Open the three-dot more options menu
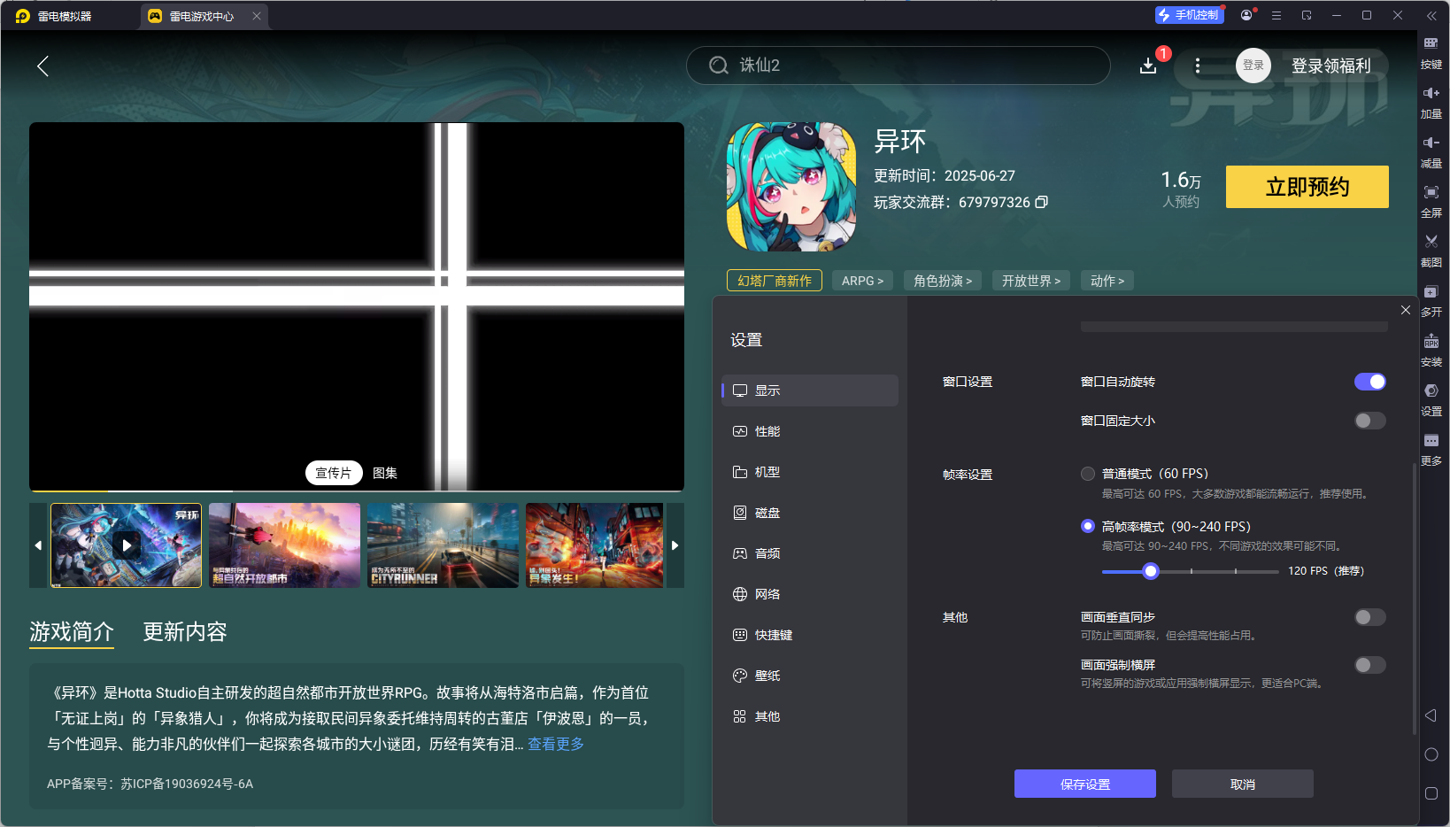Viewport: 1450px width, 827px height. 1198,66
